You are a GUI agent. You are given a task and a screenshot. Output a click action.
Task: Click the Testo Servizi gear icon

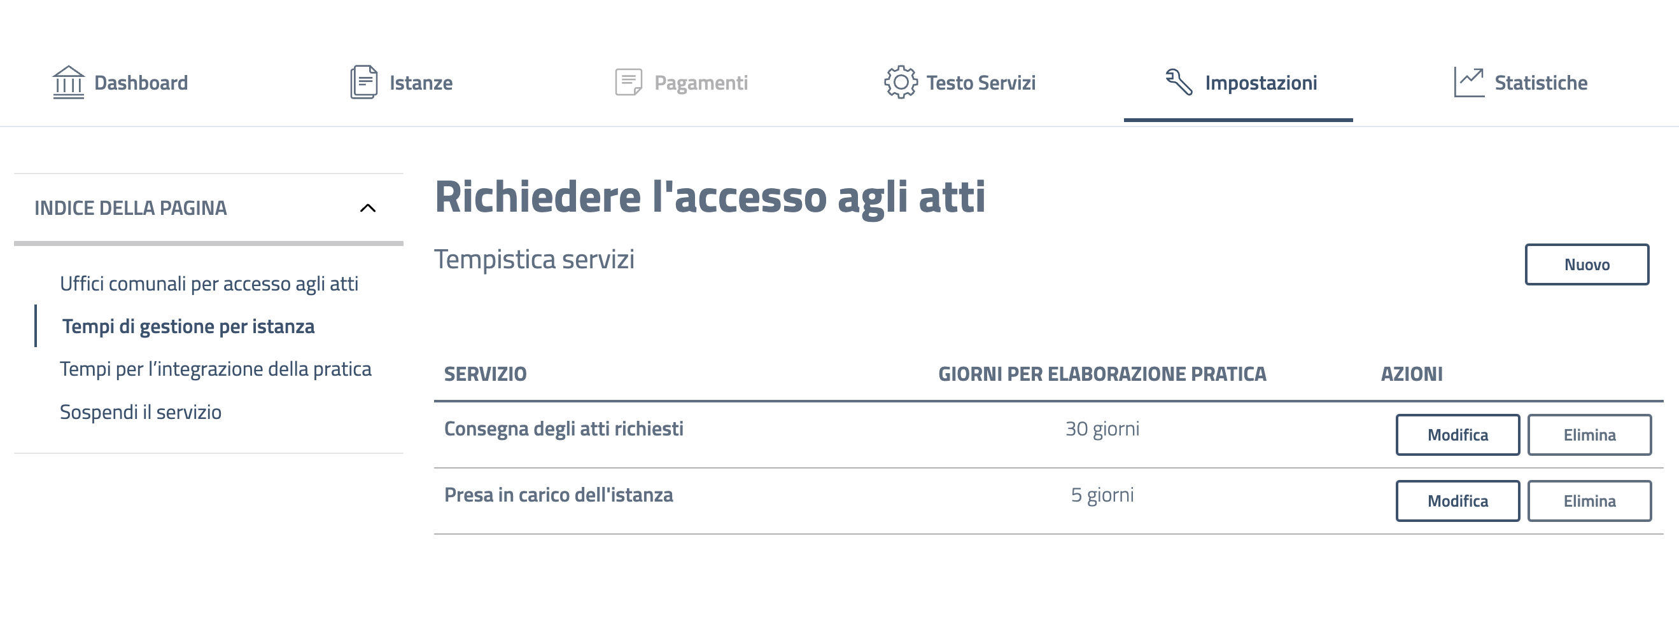tap(900, 83)
